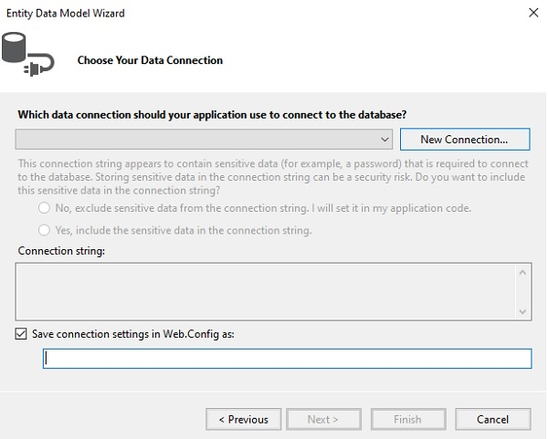Click inside the Connection string text box

(x=265, y=291)
